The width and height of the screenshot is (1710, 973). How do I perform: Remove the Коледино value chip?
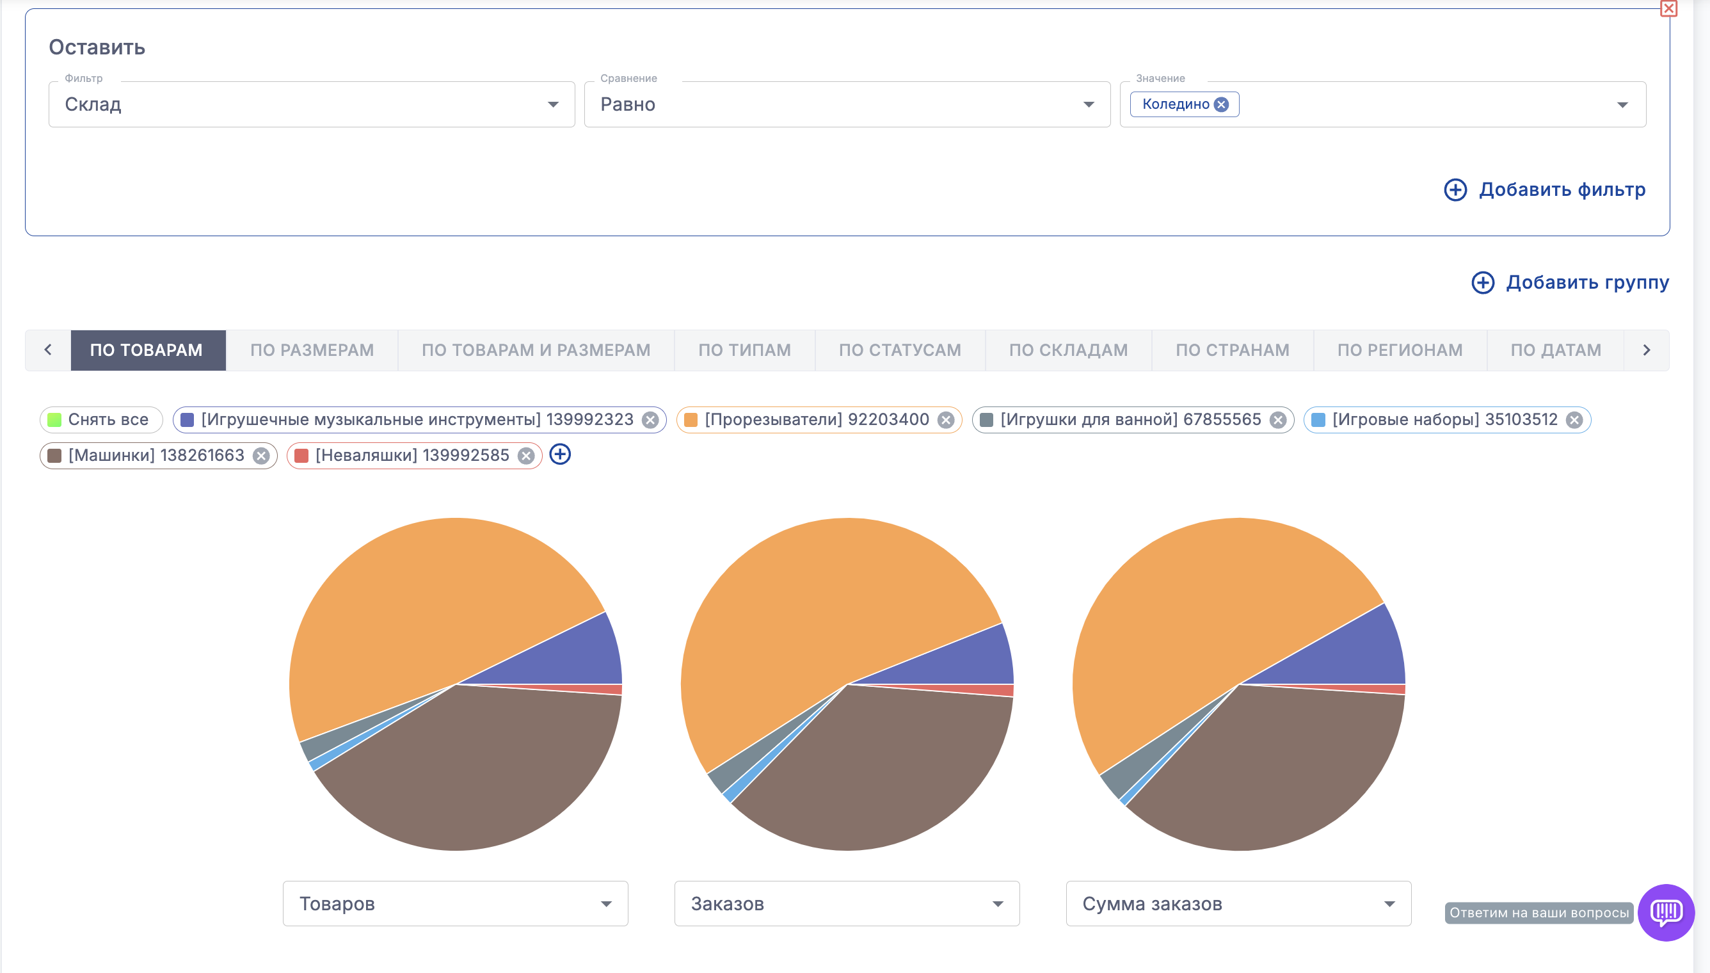(x=1221, y=105)
